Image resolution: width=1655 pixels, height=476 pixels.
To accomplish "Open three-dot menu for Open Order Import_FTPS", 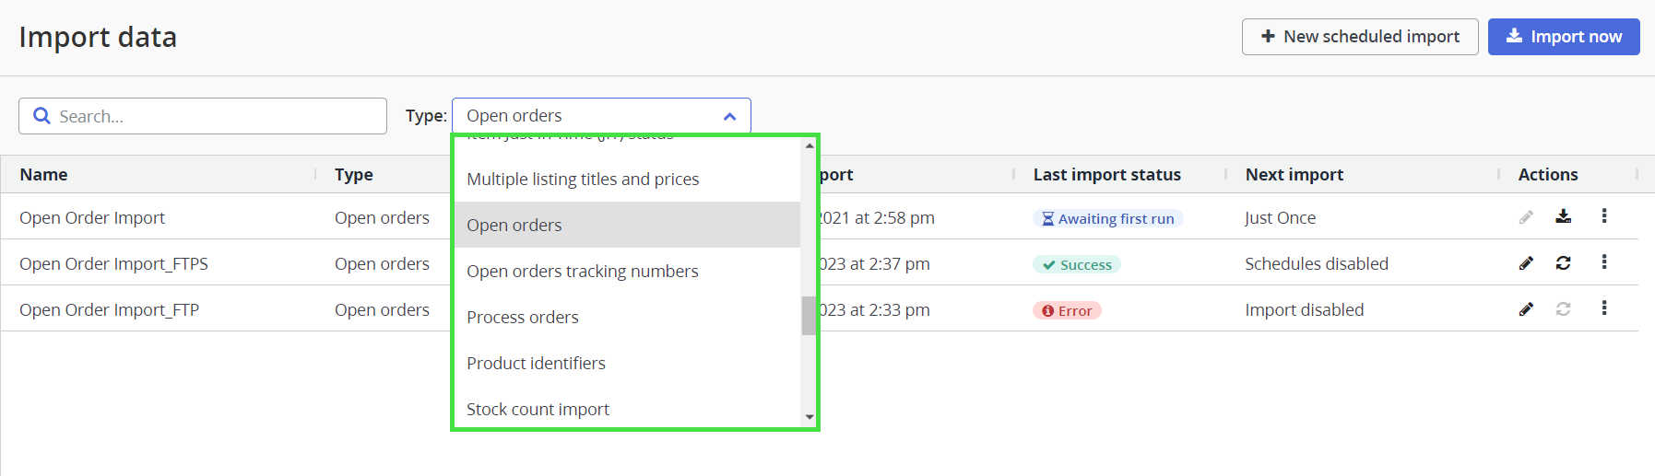I will click(1604, 262).
